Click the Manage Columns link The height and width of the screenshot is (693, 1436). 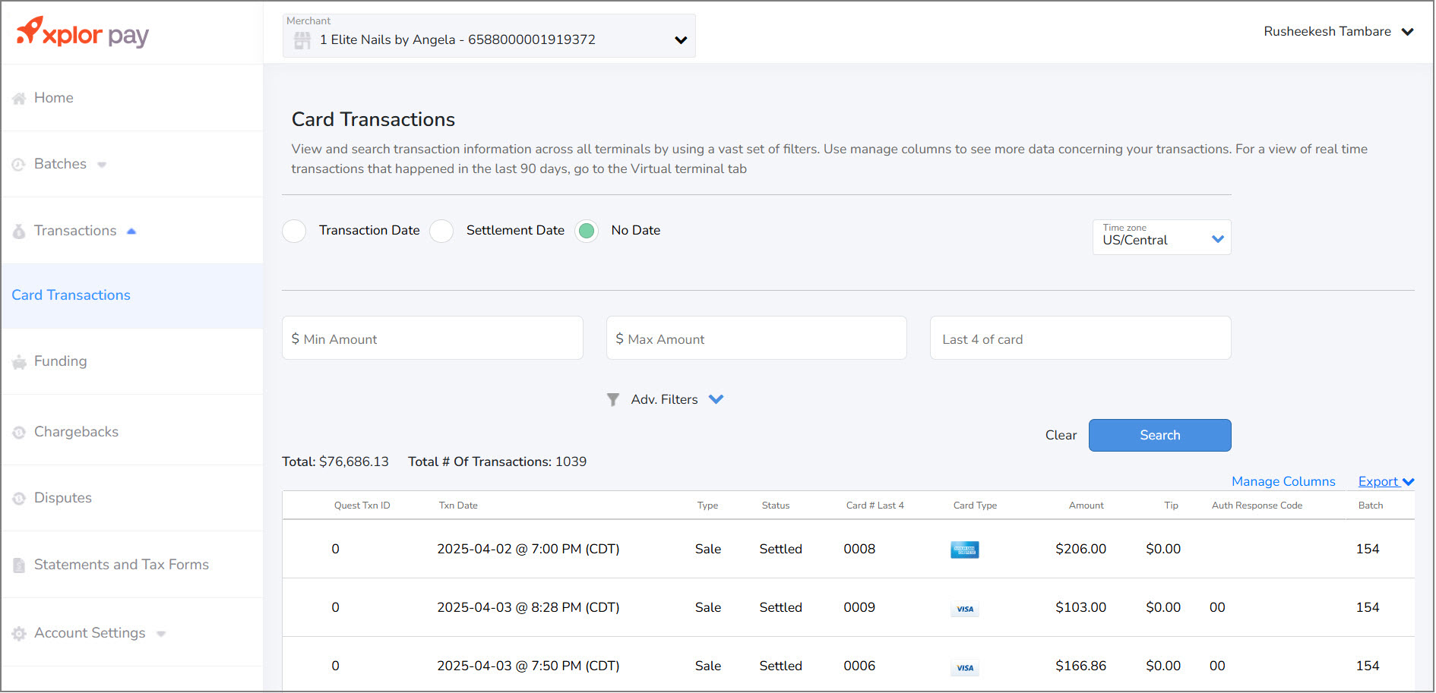coord(1283,481)
